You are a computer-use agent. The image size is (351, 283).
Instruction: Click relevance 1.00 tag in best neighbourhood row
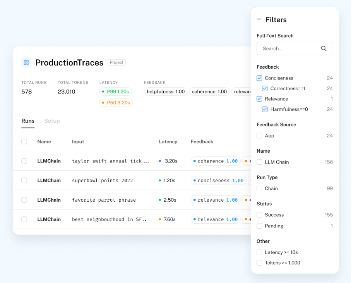(216, 219)
